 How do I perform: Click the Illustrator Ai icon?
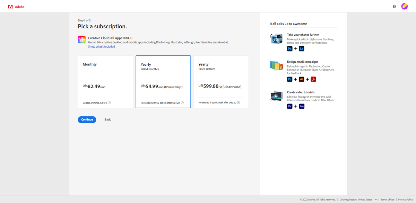302,79
